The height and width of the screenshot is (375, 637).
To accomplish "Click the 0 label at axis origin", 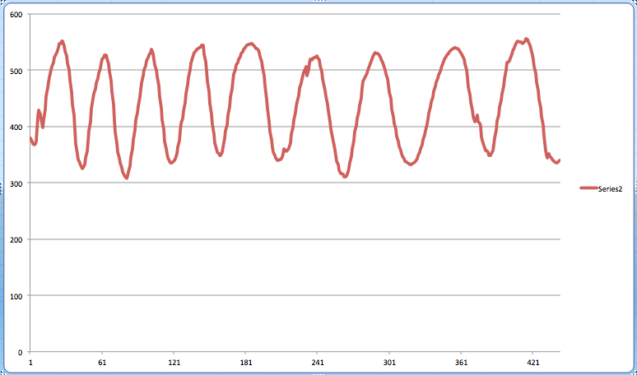I will pos(21,352).
